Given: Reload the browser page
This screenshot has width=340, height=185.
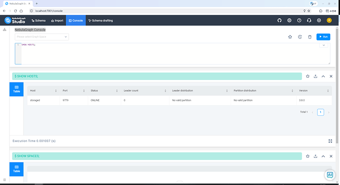Looking at the screenshot, I should (x=15, y=11).
